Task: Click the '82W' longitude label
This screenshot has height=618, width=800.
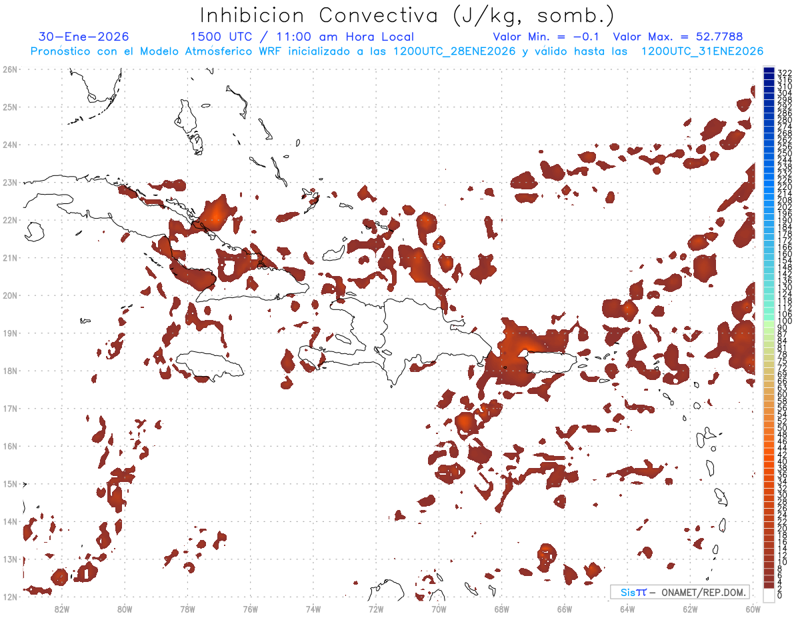Action: (x=61, y=609)
